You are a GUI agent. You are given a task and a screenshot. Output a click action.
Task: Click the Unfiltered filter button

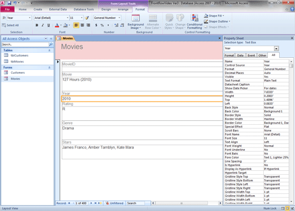coord(115,203)
